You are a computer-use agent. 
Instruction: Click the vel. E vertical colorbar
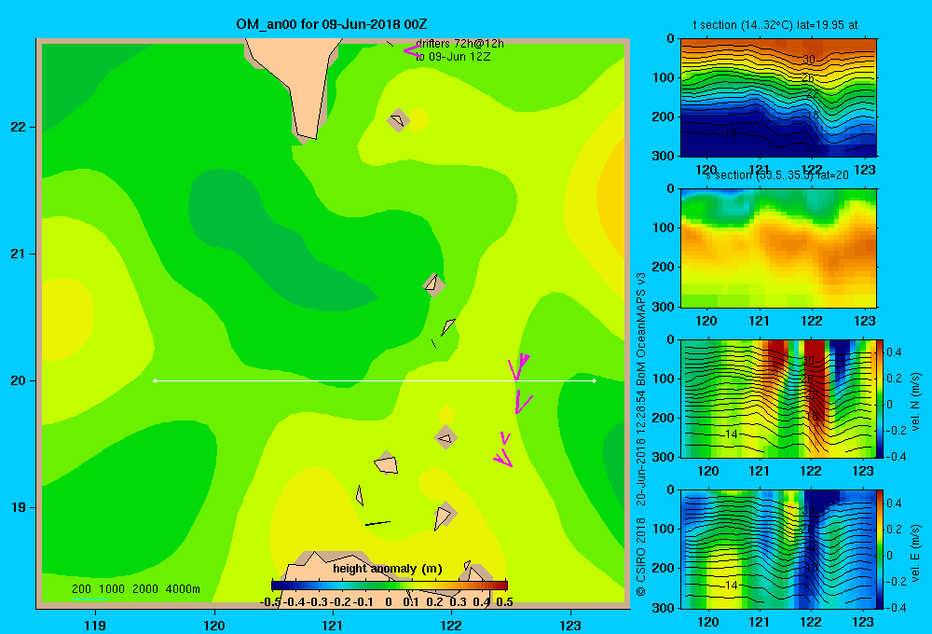pyautogui.click(x=880, y=549)
